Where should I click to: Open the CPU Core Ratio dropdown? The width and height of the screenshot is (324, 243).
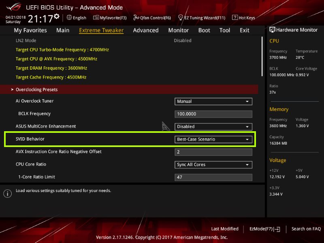[213, 165]
